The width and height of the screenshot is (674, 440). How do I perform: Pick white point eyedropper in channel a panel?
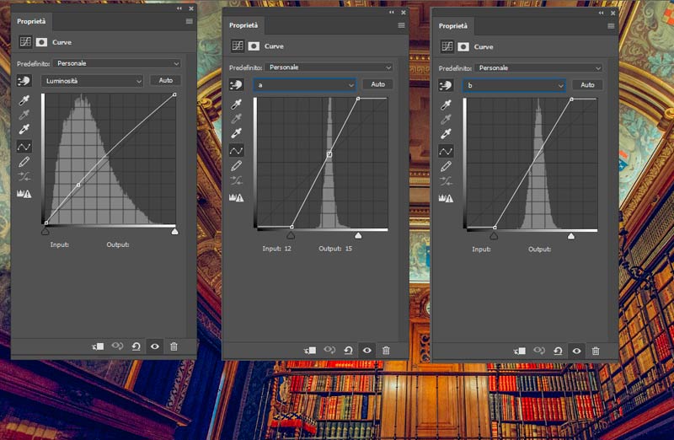[236, 133]
